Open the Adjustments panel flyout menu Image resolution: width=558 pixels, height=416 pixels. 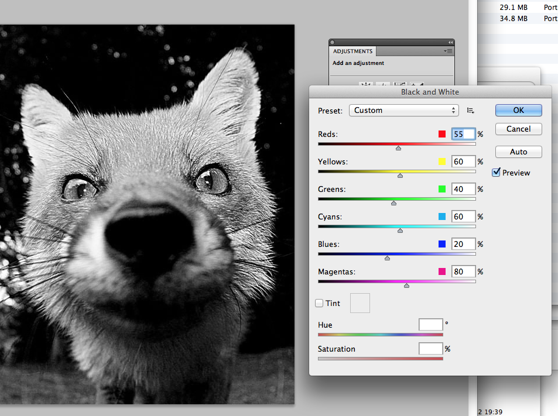point(447,51)
